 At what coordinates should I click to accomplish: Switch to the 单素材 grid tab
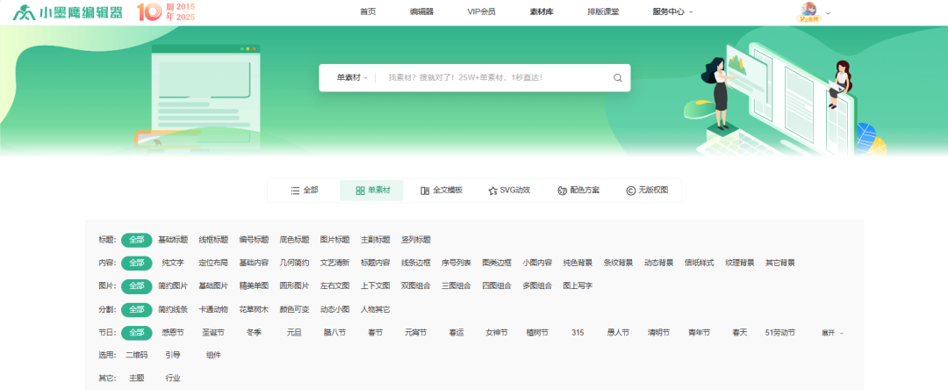tap(372, 190)
